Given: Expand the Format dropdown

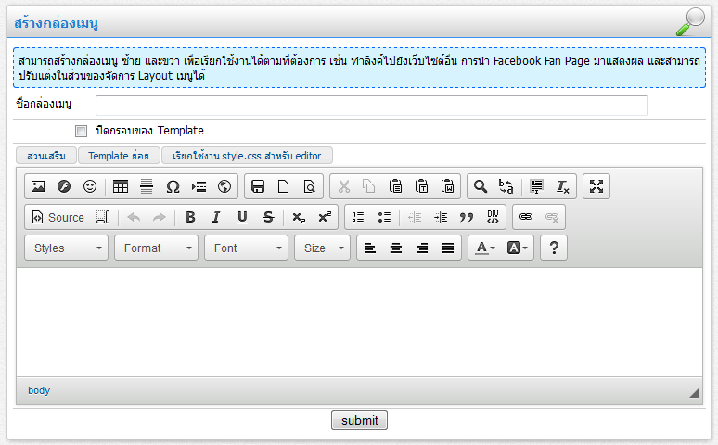Looking at the screenshot, I should coord(156,248).
